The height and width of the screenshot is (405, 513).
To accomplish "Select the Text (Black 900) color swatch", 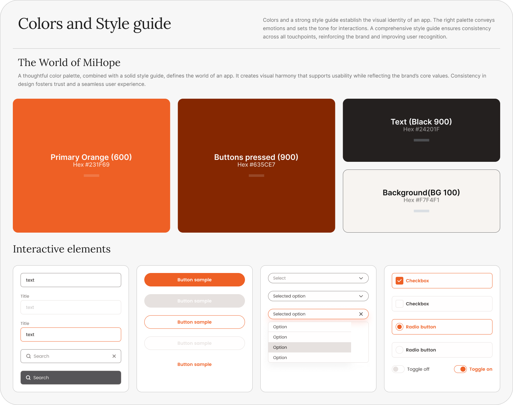I will [421, 130].
